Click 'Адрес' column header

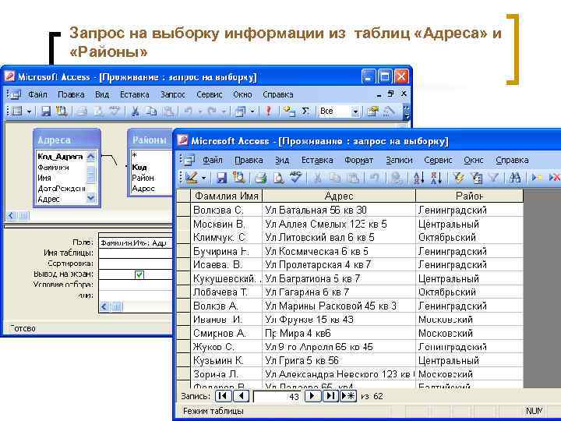339,196
